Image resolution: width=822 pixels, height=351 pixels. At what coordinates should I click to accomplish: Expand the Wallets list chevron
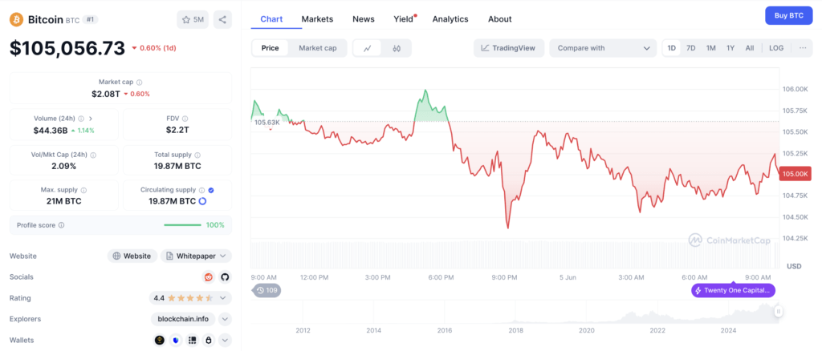[225, 341]
